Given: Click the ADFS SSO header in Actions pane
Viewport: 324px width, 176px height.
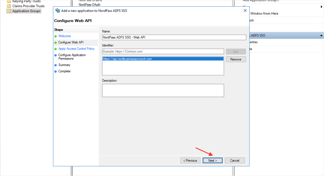Looking at the screenshot, I should click(x=286, y=35).
